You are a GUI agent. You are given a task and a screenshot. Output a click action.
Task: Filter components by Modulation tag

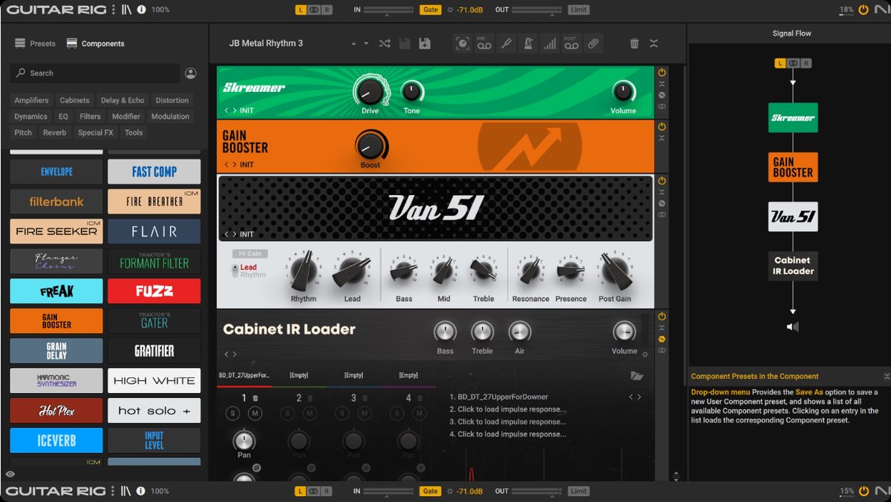[x=170, y=116]
